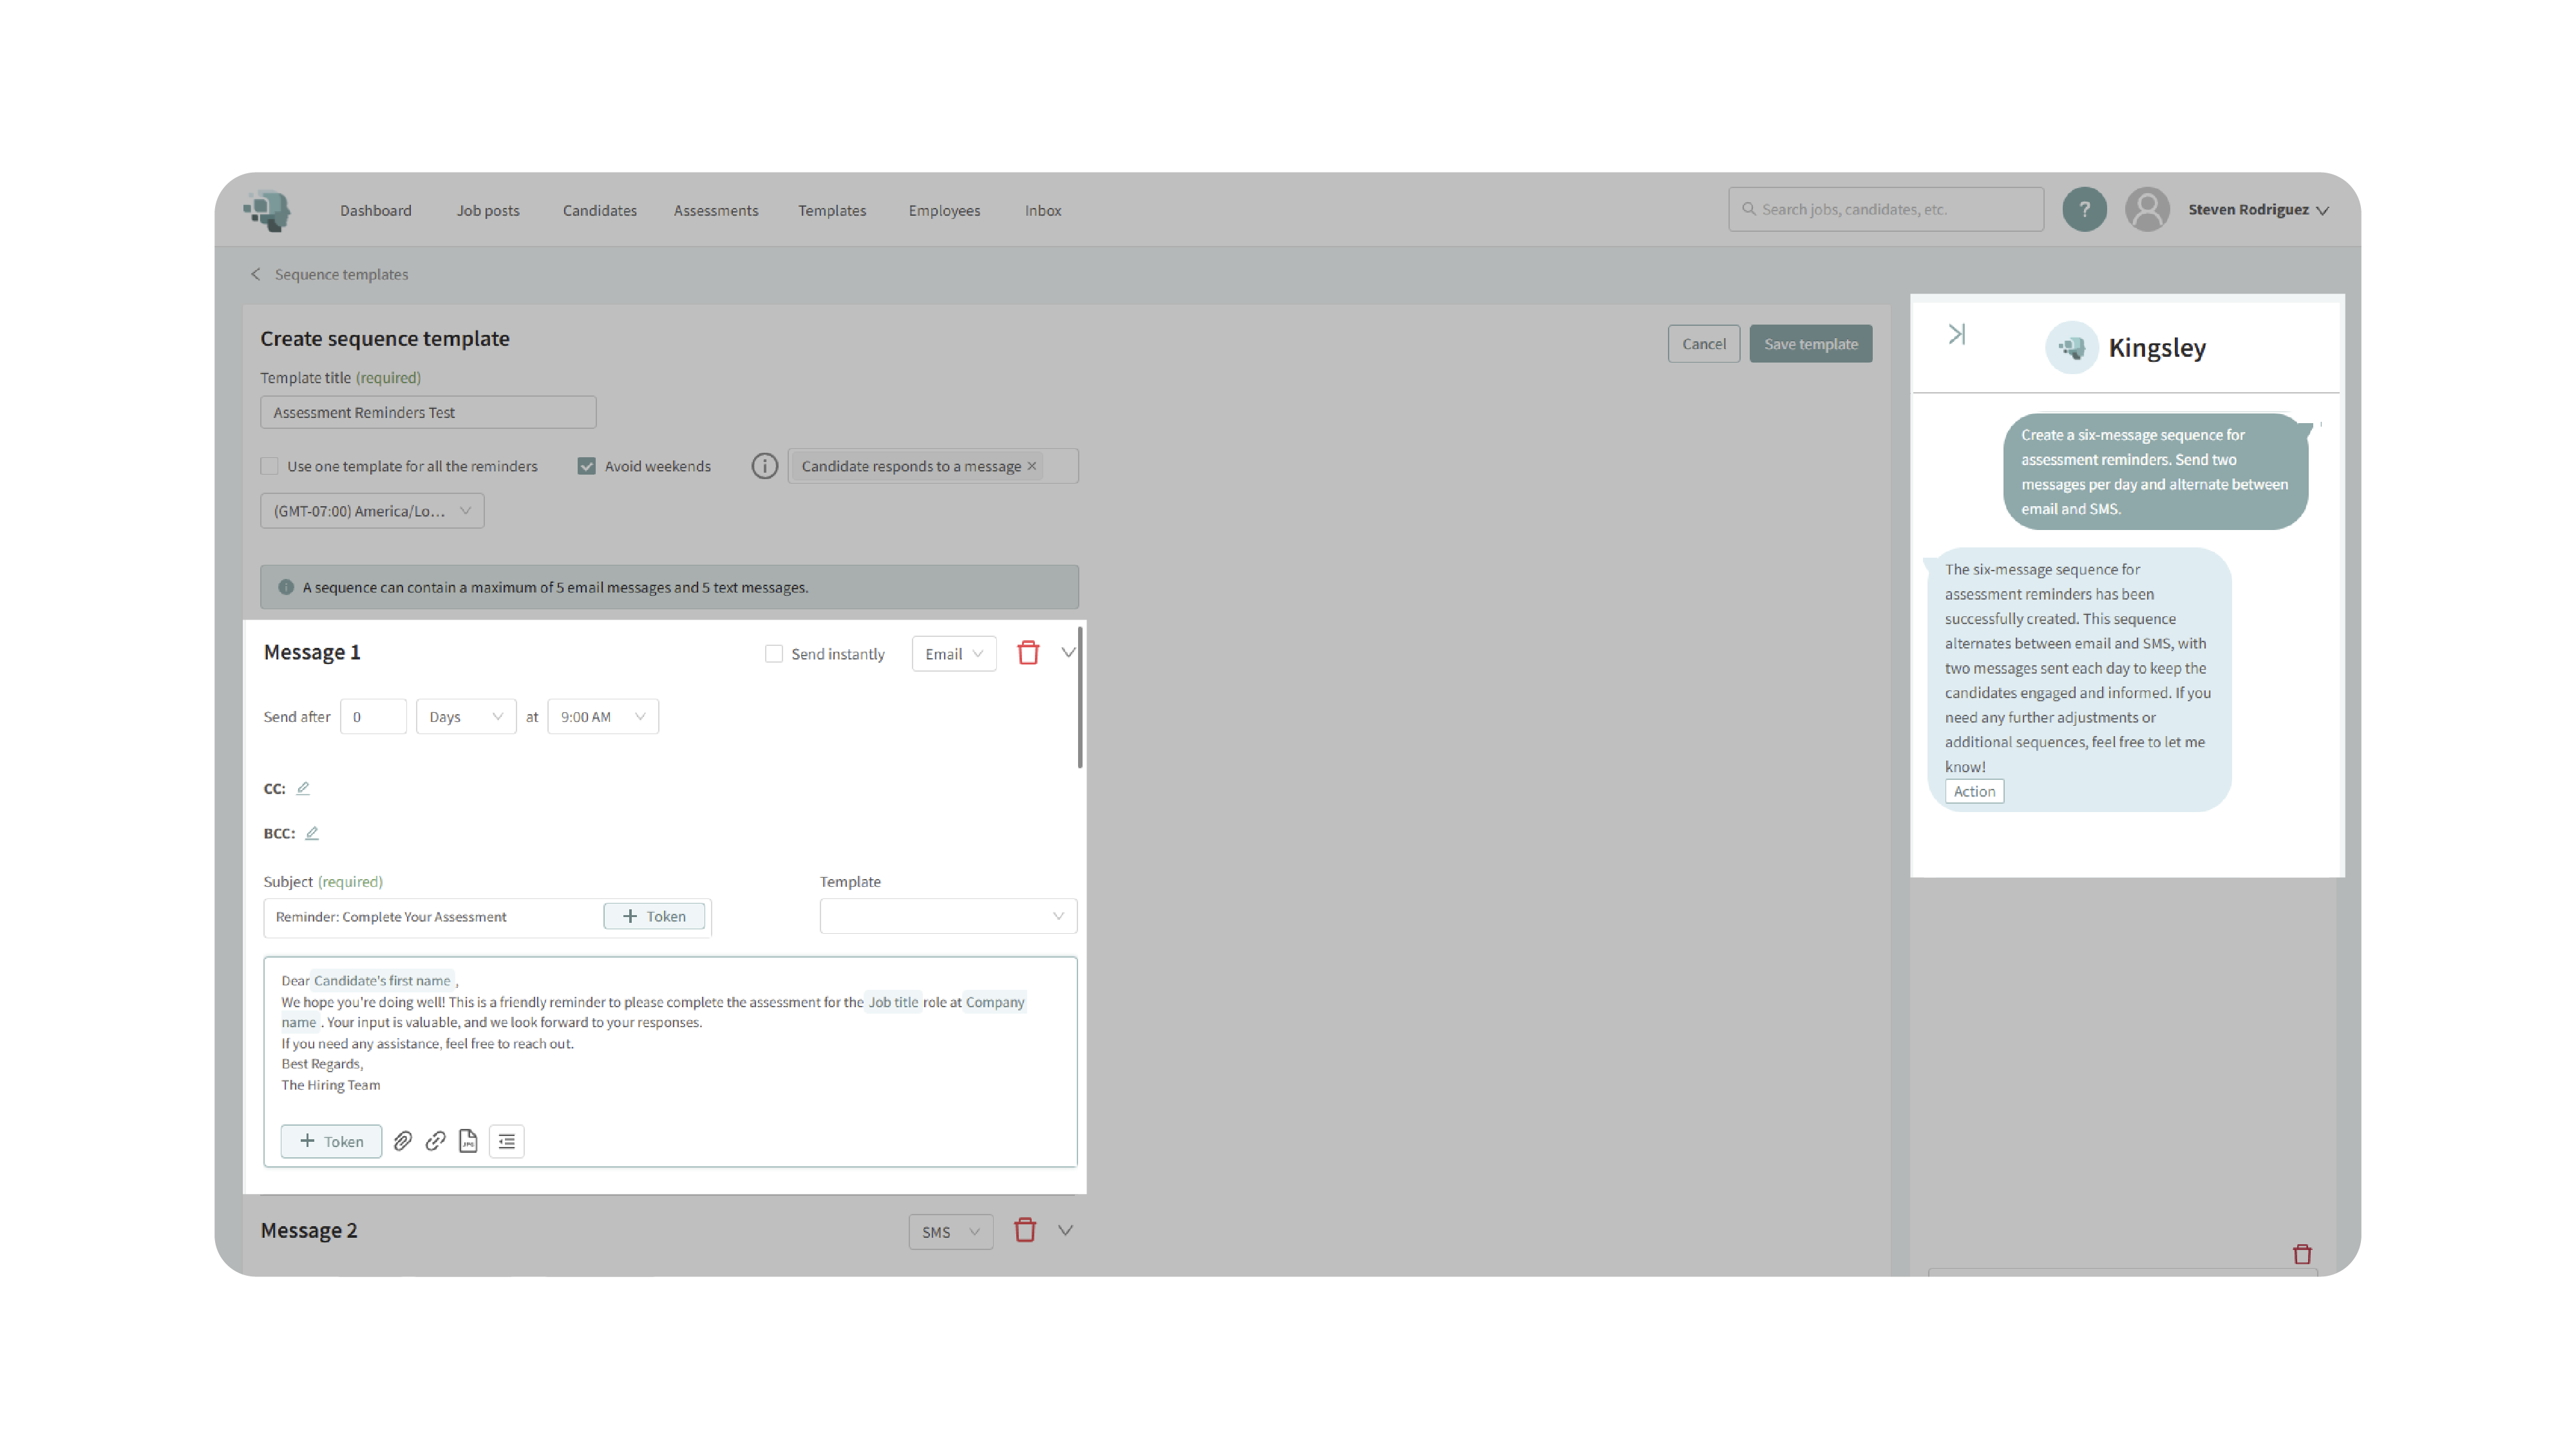Collapse the Kingsley chat panel
The width and height of the screenshot is (2576, 1449).
point(1957,334)
